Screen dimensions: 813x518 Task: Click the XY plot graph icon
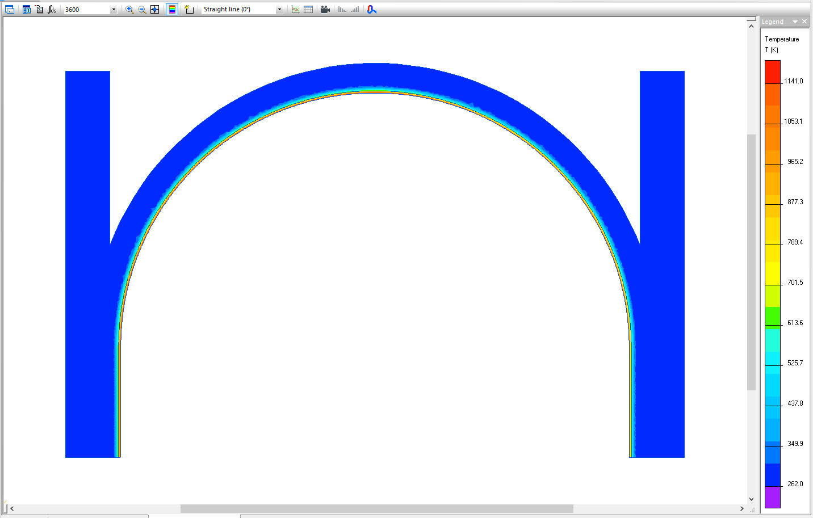click(295, 9)
